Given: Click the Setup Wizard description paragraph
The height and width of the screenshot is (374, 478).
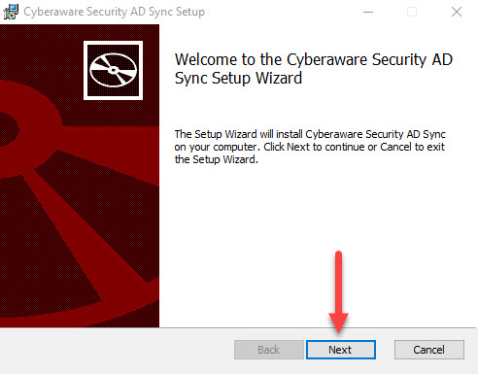Looking at the screenshot, I should [310, 147].
